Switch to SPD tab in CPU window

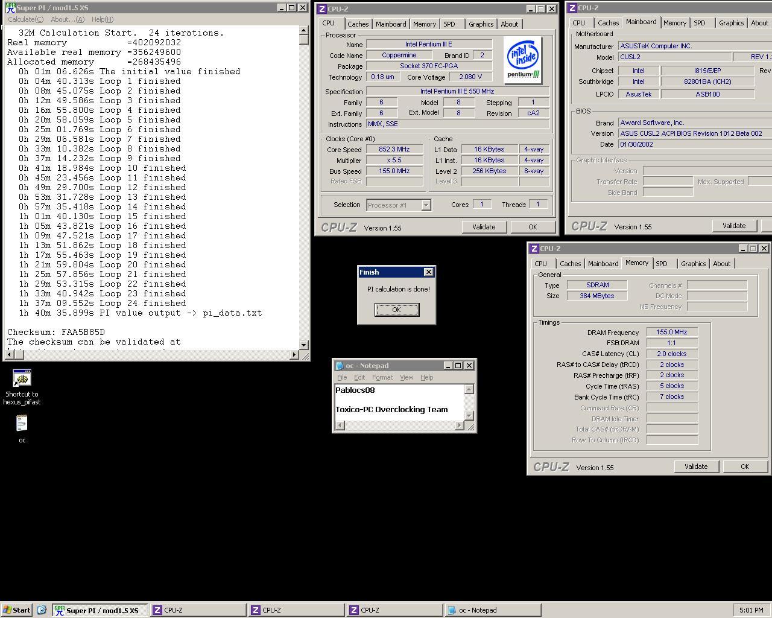tap(449, 24)
